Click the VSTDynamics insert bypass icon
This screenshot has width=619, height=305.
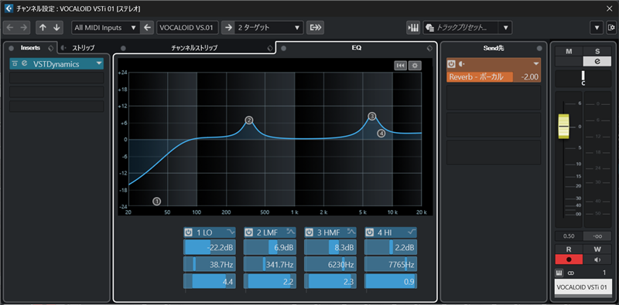pyautogui.click(x=15, y=63)
